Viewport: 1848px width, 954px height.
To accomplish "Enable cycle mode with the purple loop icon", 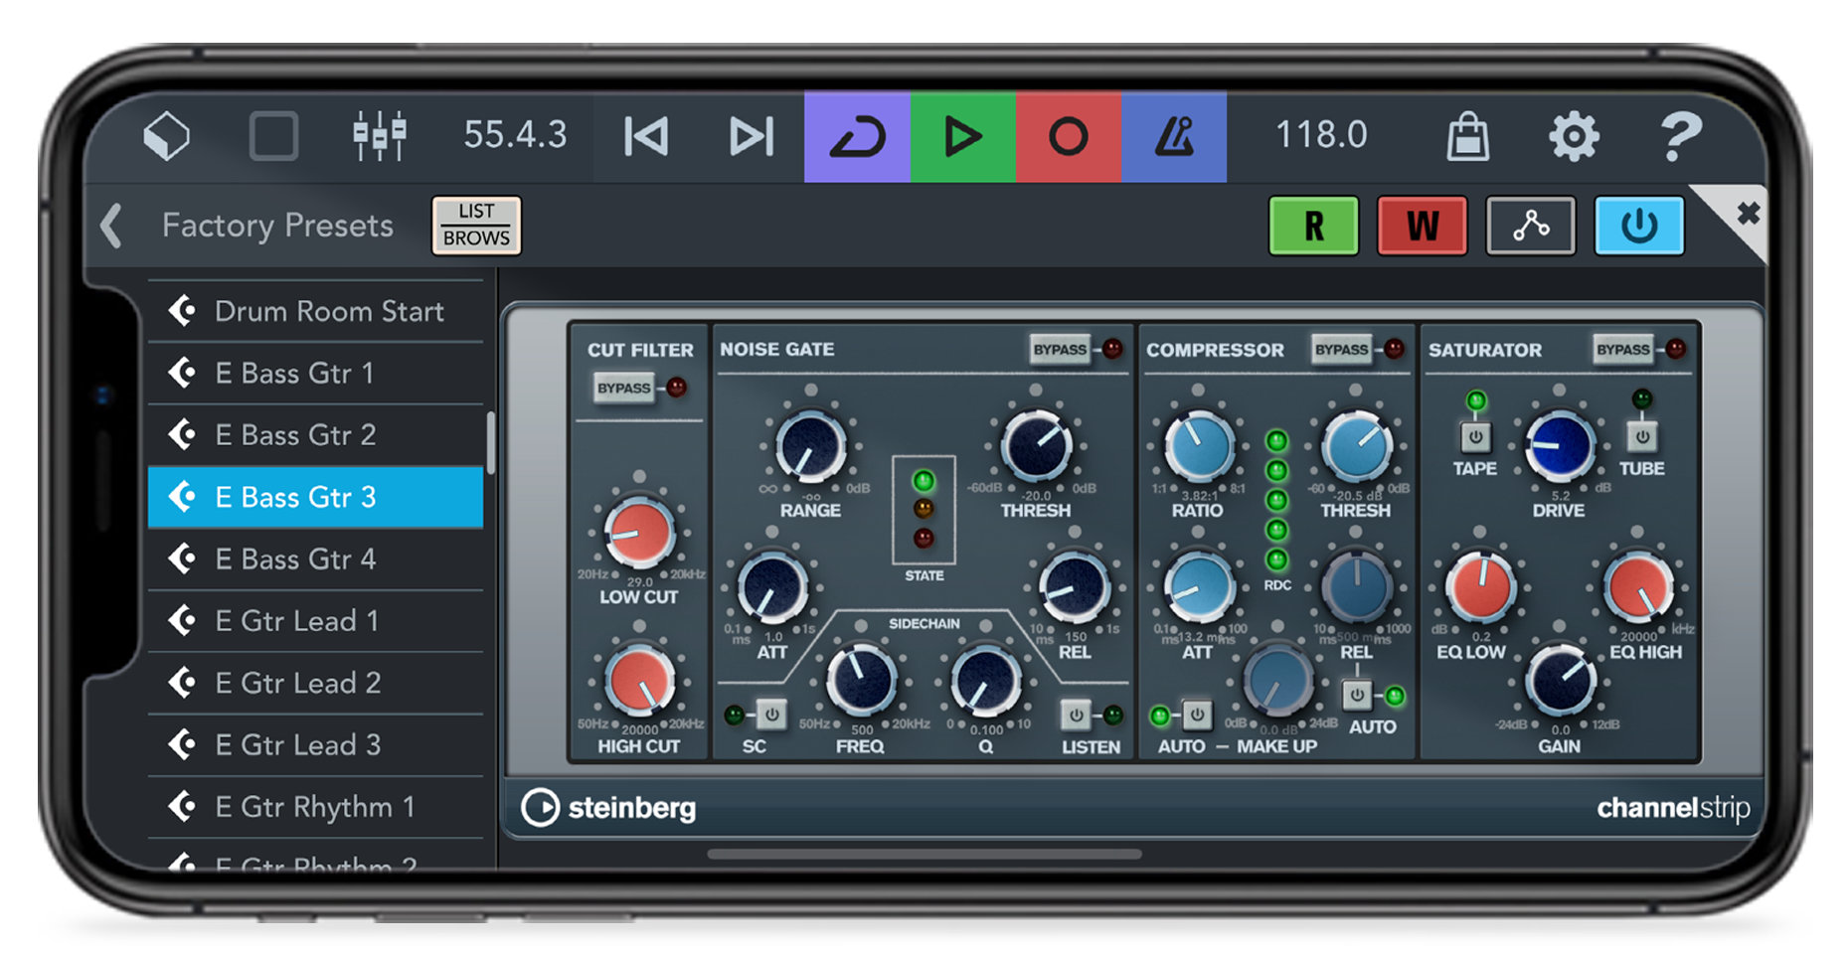I will click(x=857, y=136).
